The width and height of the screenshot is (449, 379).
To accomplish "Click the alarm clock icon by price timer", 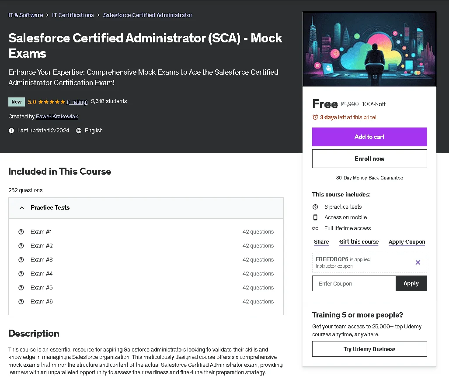I will pyautogui.click(x=315, y=117).
